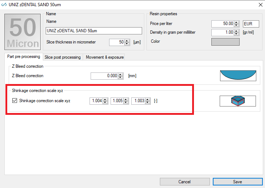
Task: Click the '[mm]' unit label
Action: pos(132,76)
